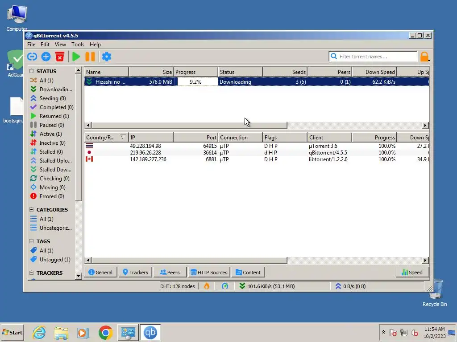
Task: Click right arrow of peers list scrollbar
Action: tap(425, 260)
